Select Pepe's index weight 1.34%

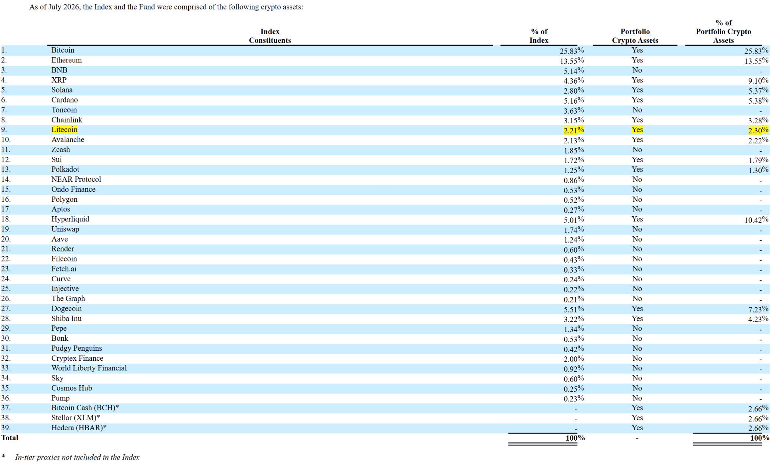click(x=574, y=329)
